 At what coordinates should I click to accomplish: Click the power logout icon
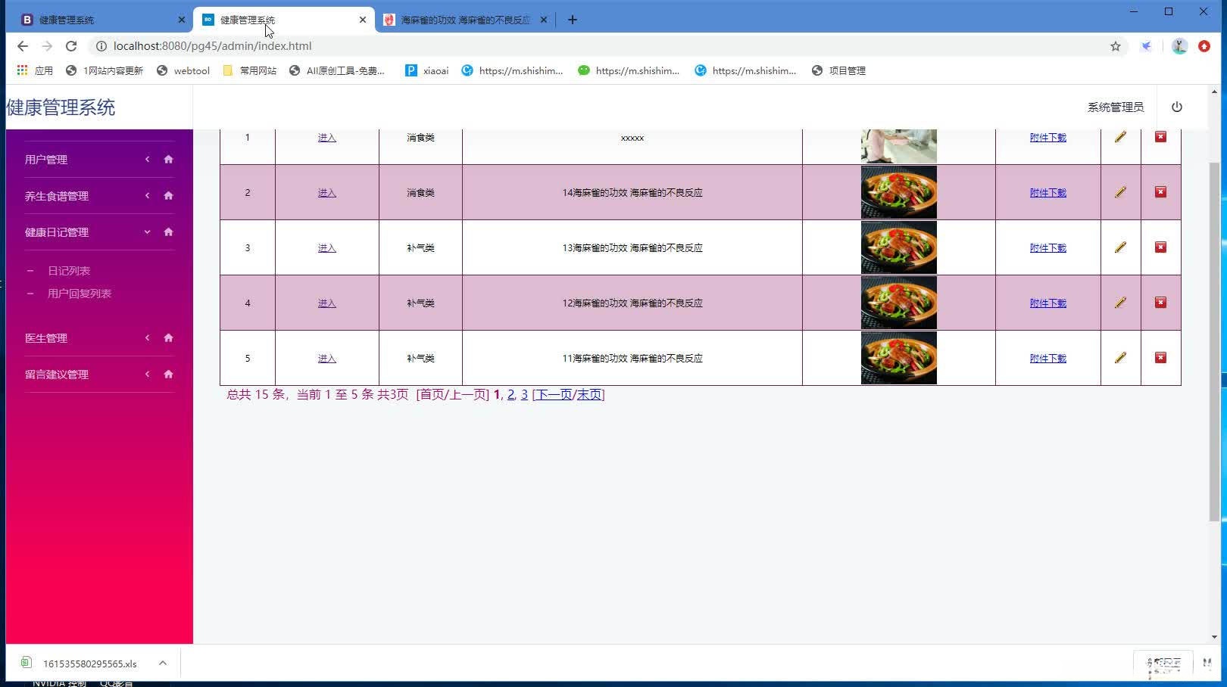(1176, 107)
